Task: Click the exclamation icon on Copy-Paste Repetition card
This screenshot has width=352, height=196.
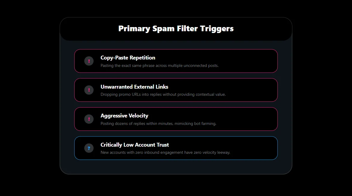Action: (89, 61)
